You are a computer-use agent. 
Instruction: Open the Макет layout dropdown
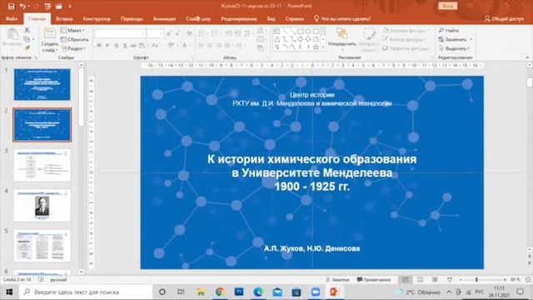click(72, 31)
